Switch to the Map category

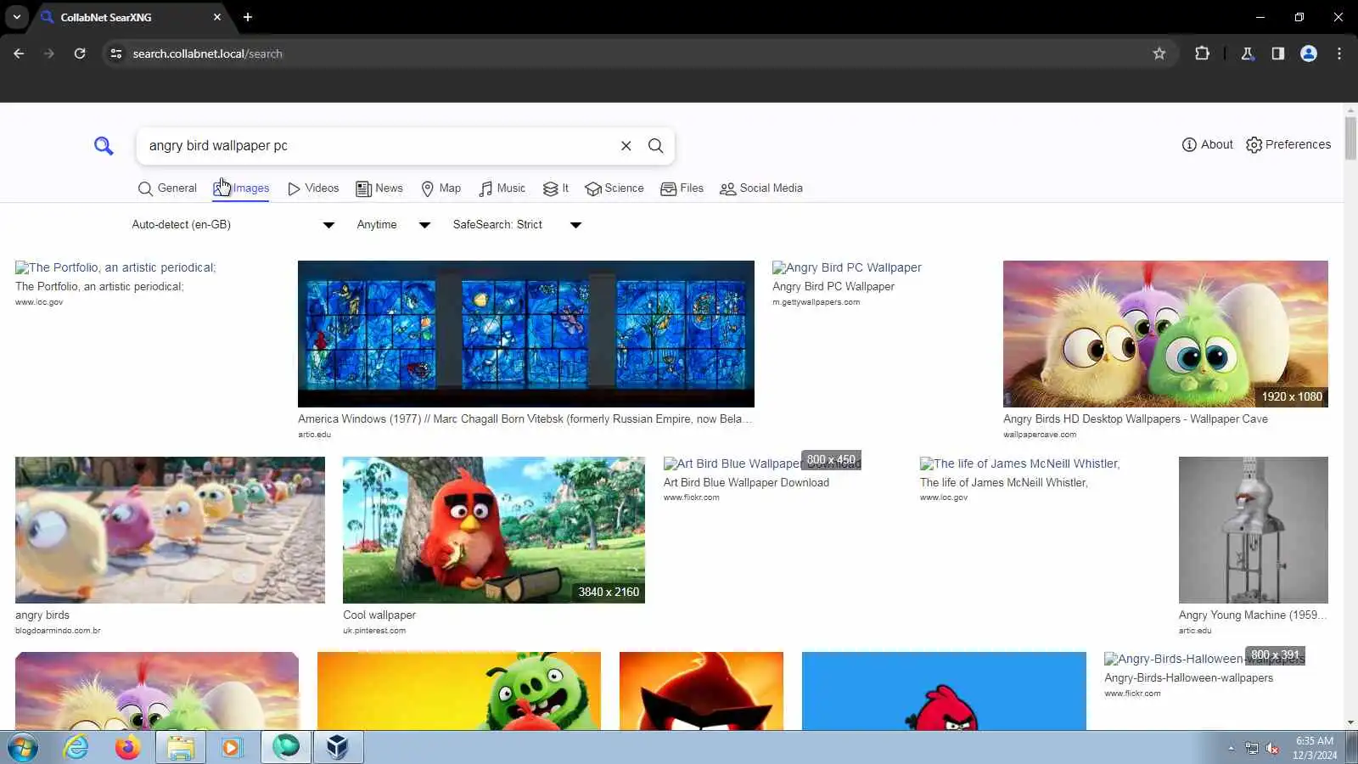(x=441, y=188)
